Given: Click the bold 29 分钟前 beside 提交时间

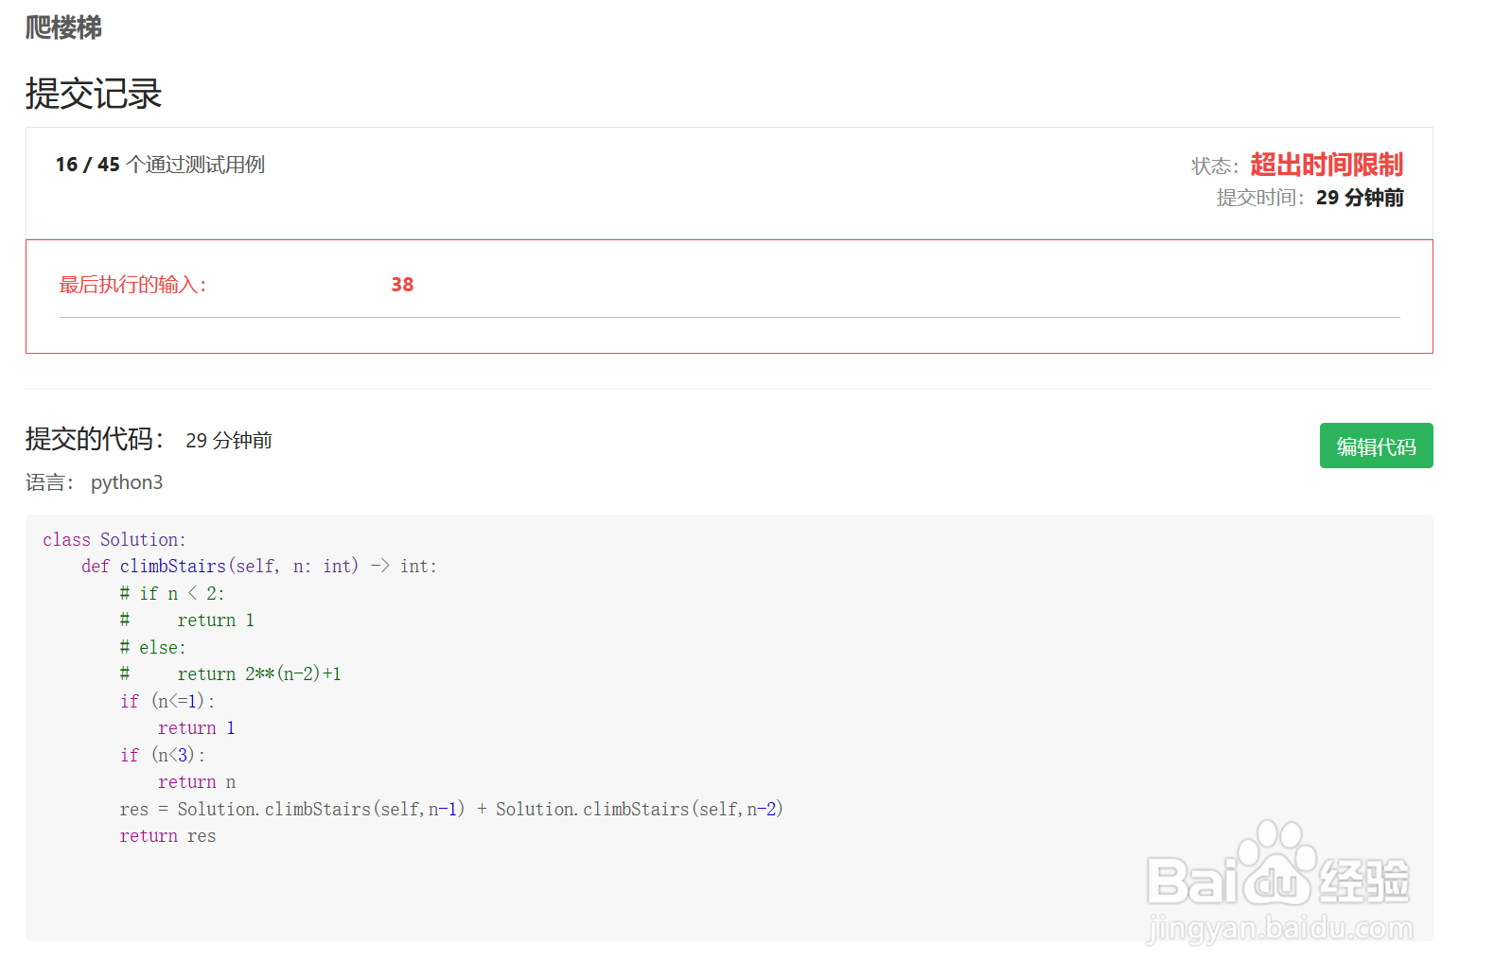Looking at the screenshot, I should 1360,198.
